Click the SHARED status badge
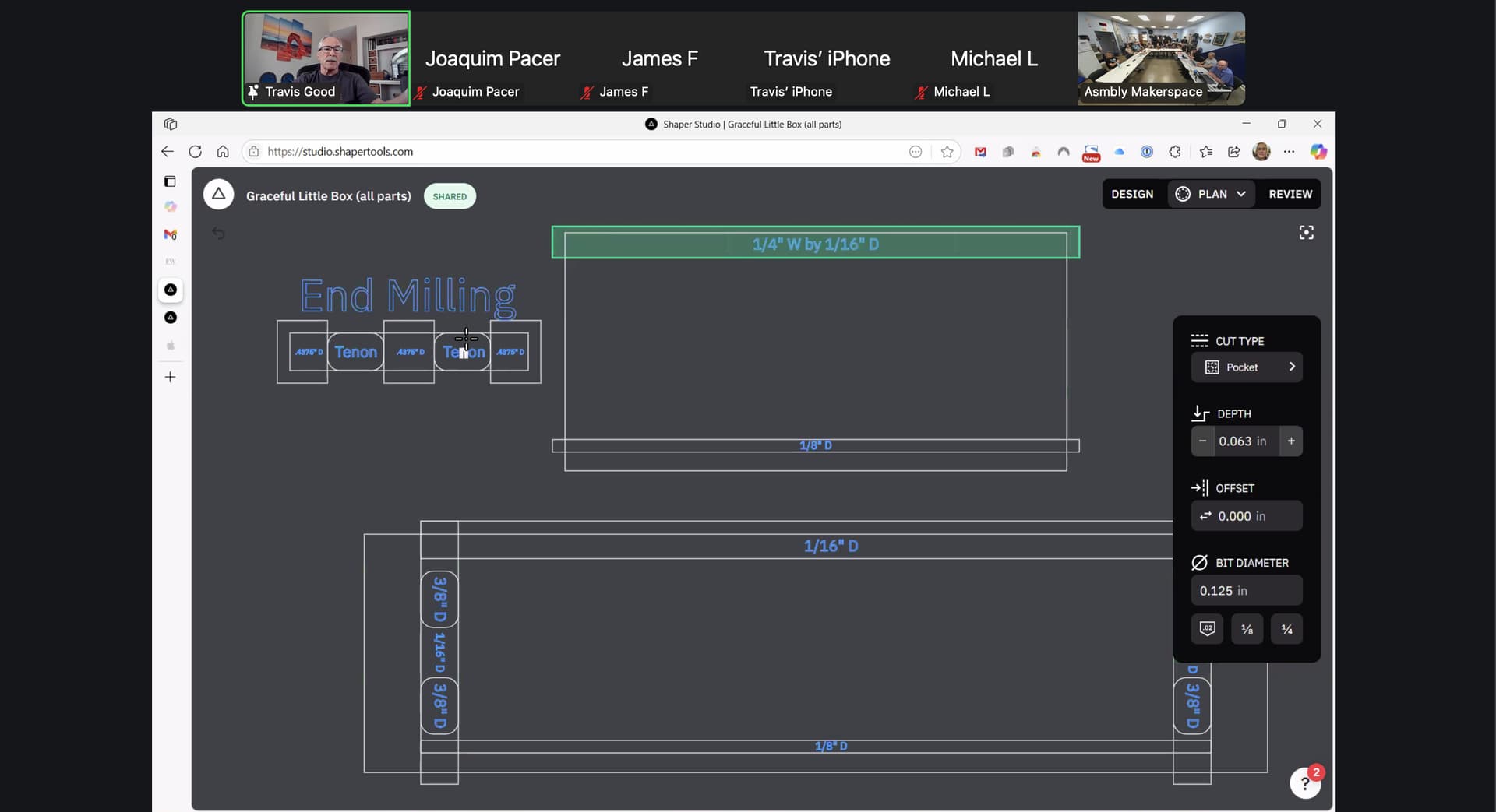 pos(450,196)
